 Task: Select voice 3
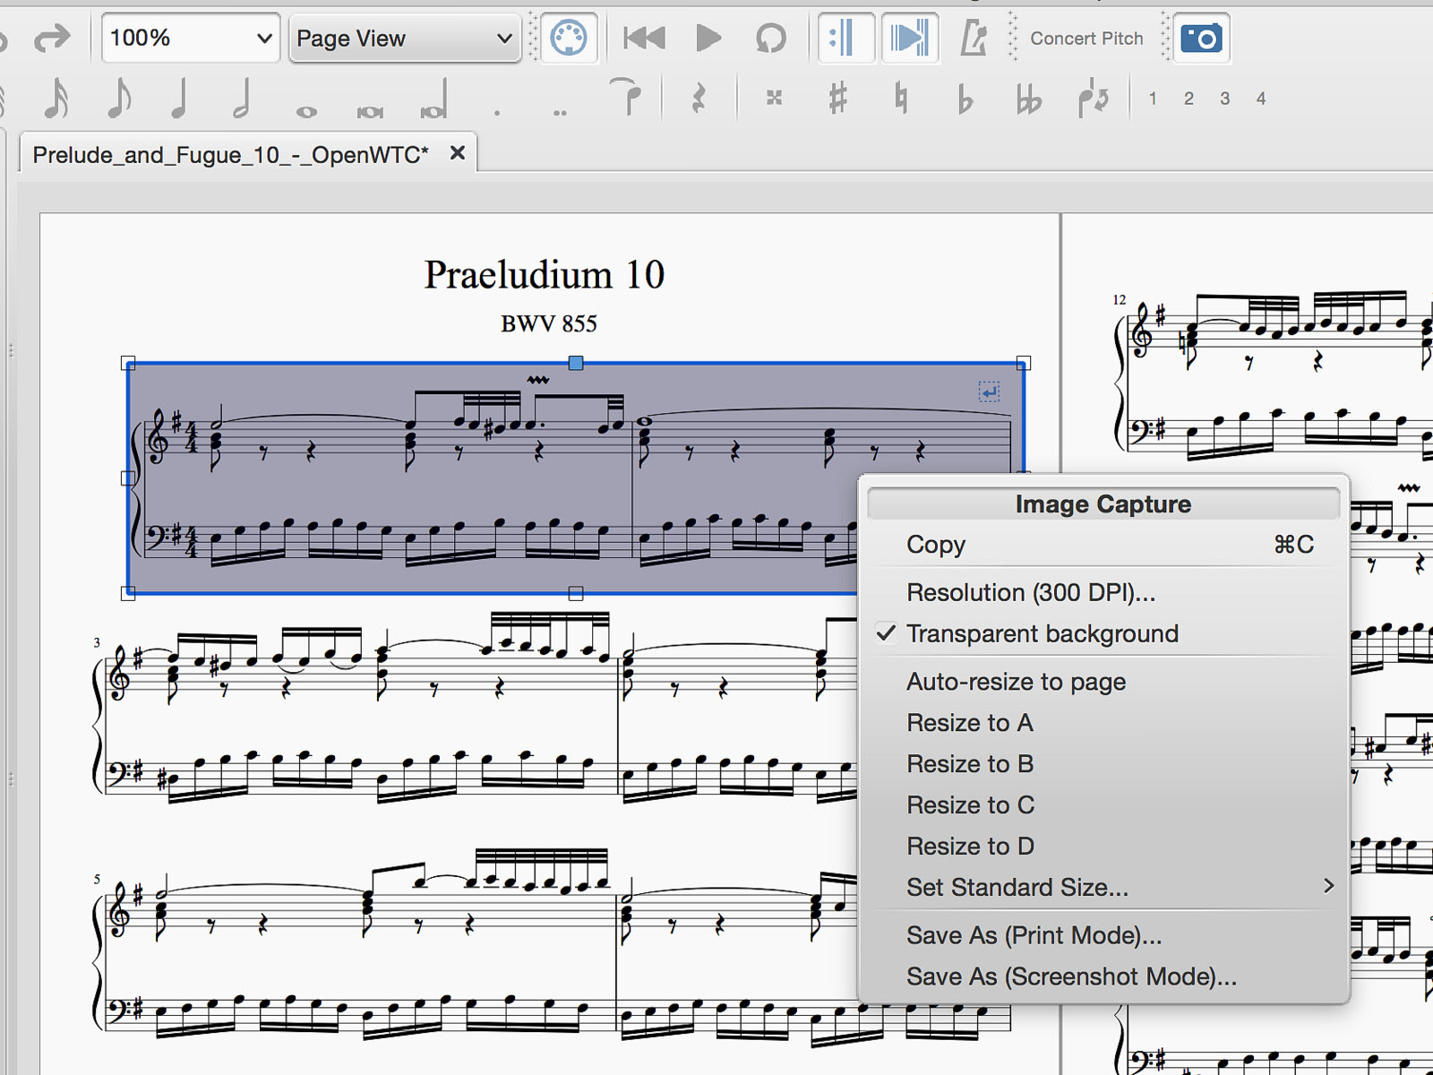(1224, 99)
